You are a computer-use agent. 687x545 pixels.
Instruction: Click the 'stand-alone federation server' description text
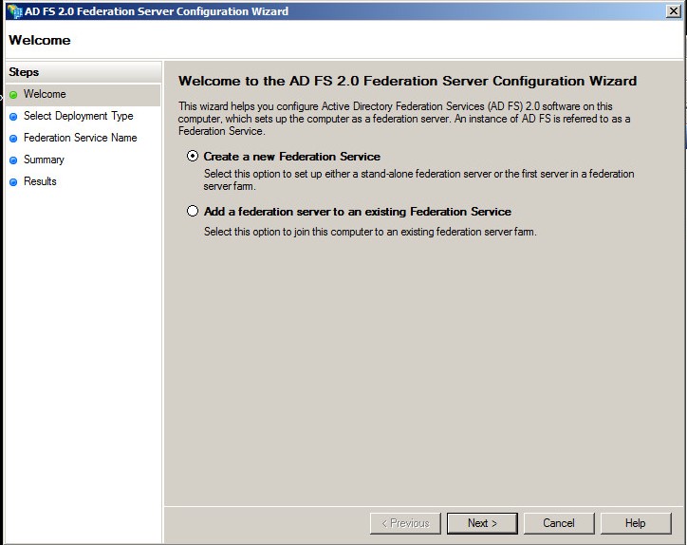[418, 179]
